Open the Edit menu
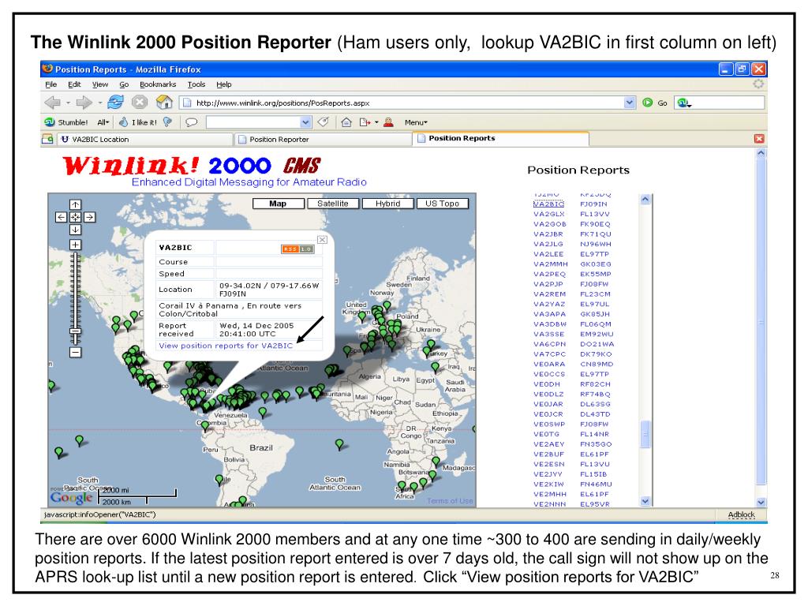 pos(74,84)
